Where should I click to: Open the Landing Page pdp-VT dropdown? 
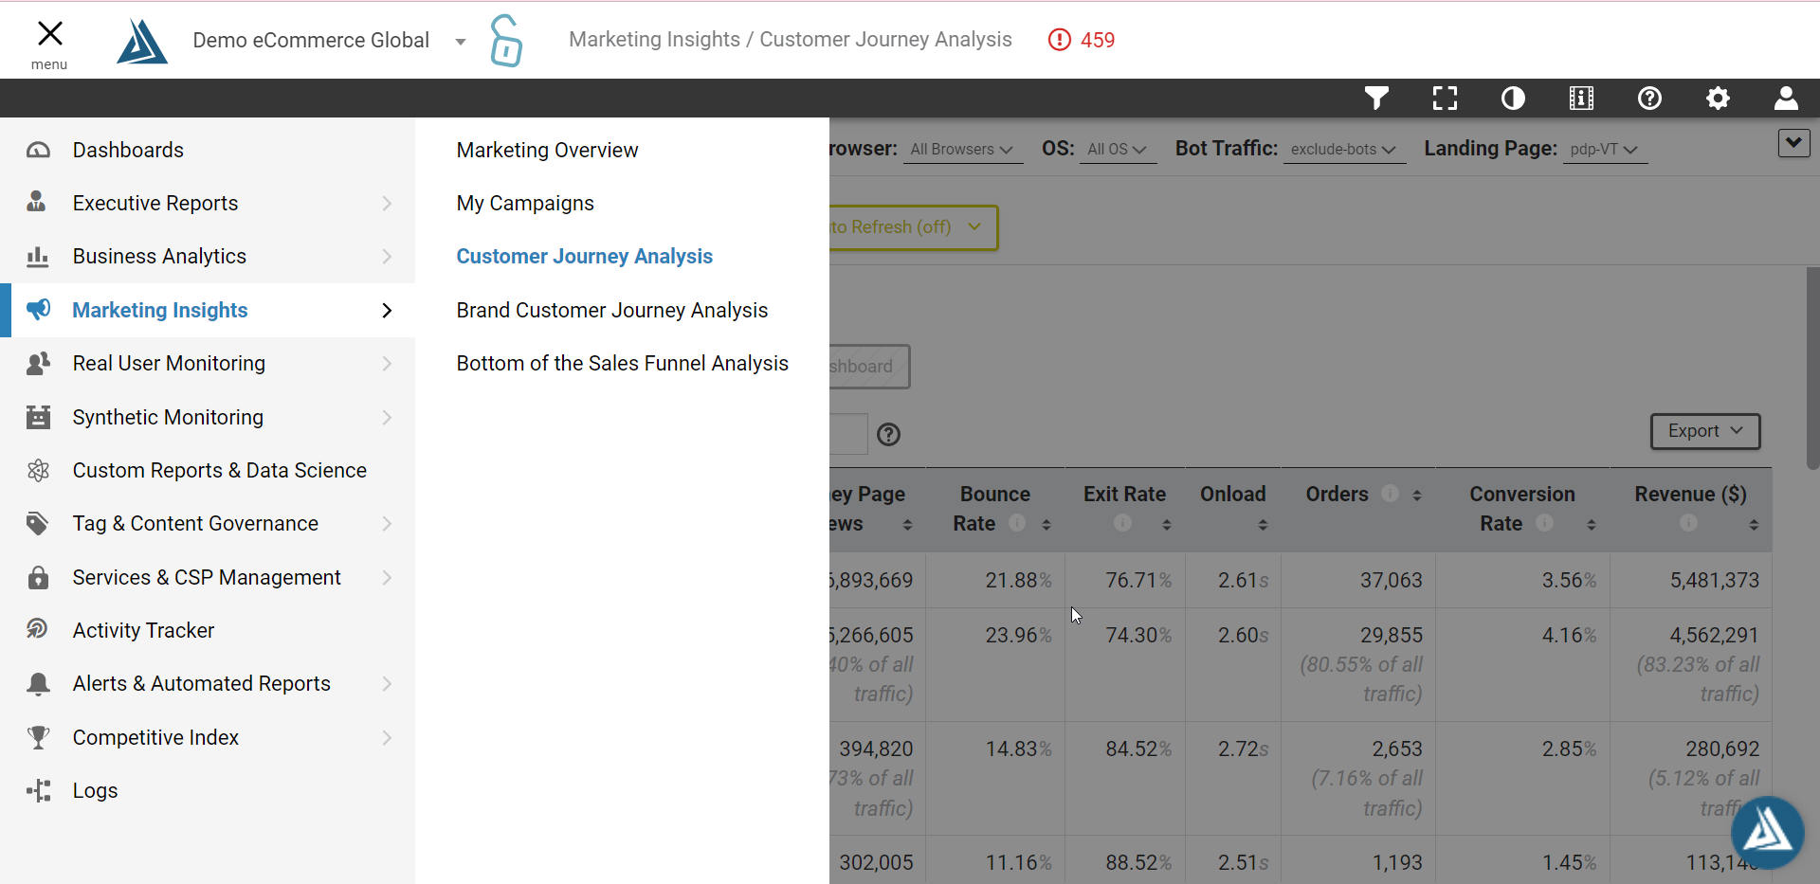click(x=1605, y=149)
